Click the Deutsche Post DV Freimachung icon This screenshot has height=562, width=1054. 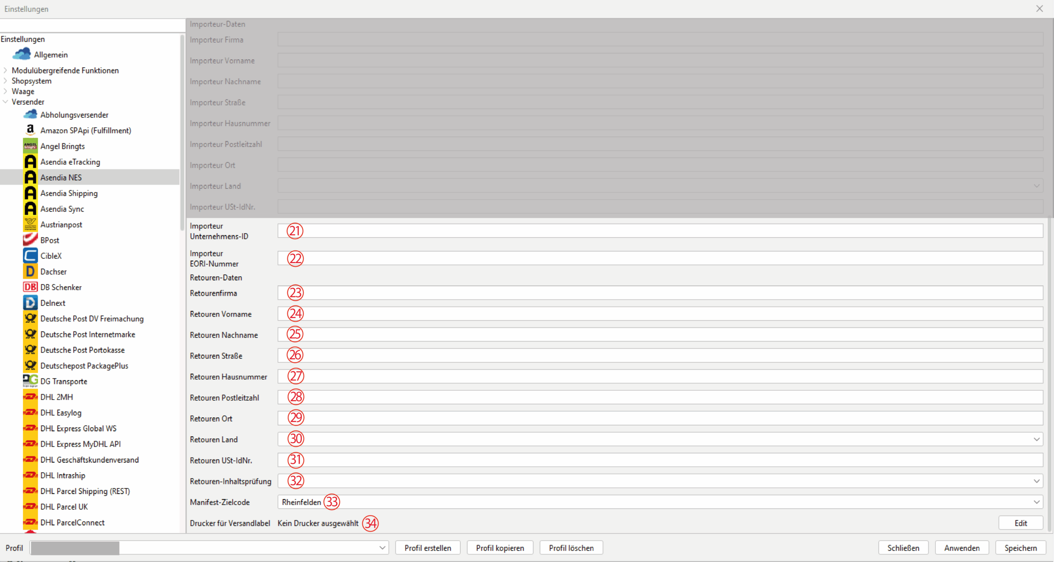click(x=30, y=318)
